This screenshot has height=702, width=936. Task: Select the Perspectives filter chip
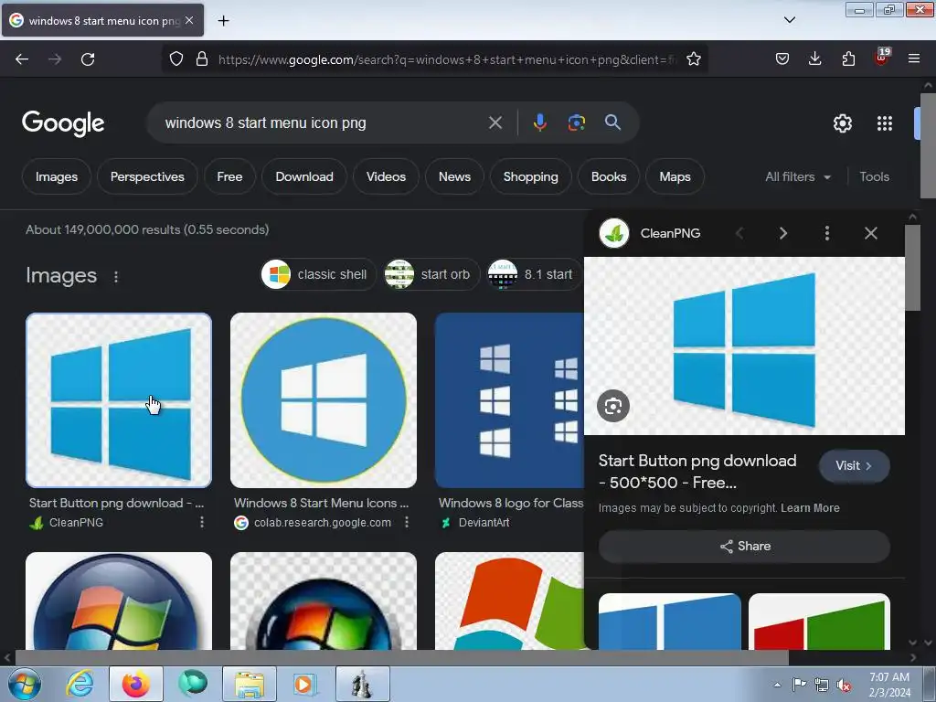point(147,176)
